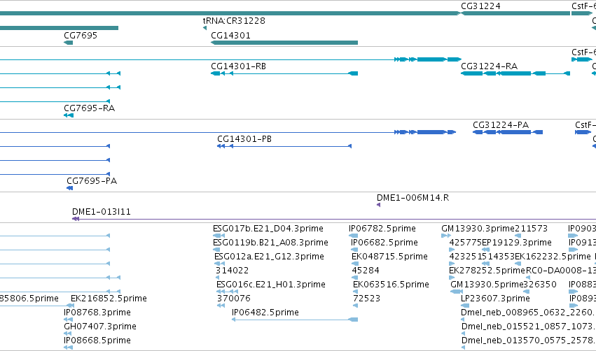The image size is (596, 351).
Task: Click the GH07407.3prime label
Action: tap(100, 327)
